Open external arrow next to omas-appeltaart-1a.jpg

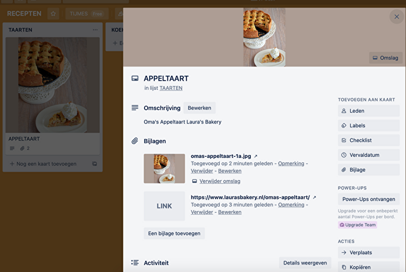[256, 156]
